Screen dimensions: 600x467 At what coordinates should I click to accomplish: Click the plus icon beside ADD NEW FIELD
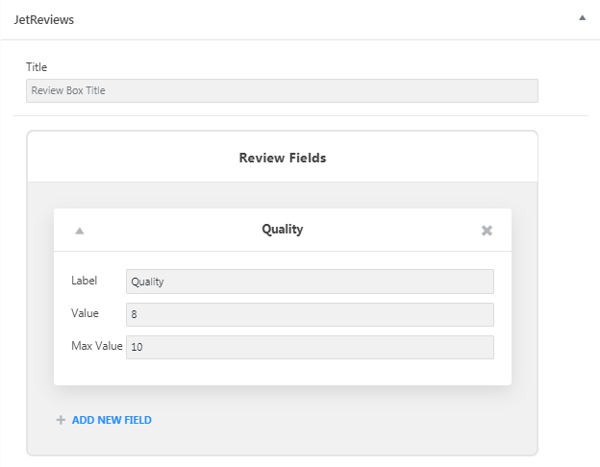pos(61,420)
